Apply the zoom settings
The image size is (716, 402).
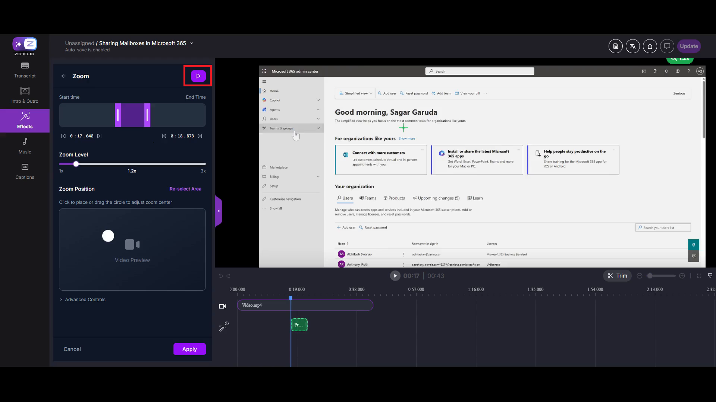(189, 349)
